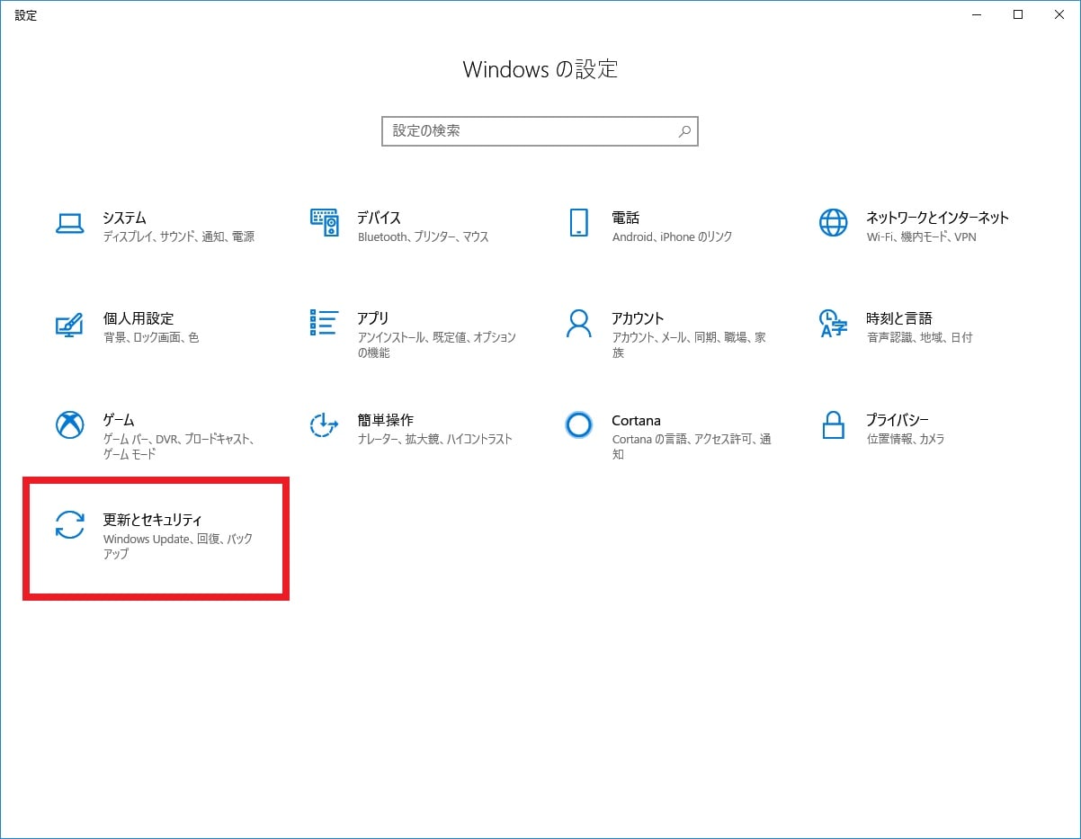Click the text ディスプレイ、サウンド、通知、電源
The height and width of the screenshot is (839, 1081).
pyautogui.click(x=178, y=237)
